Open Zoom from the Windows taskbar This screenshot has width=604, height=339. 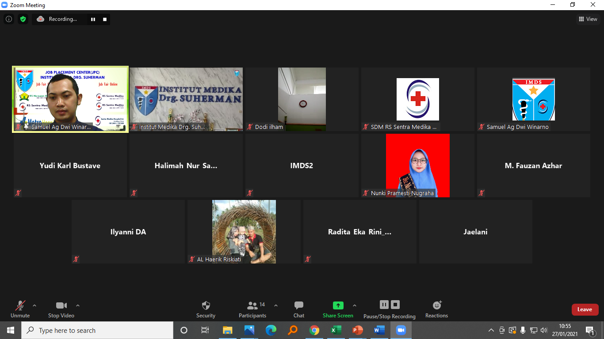(401, 330)
